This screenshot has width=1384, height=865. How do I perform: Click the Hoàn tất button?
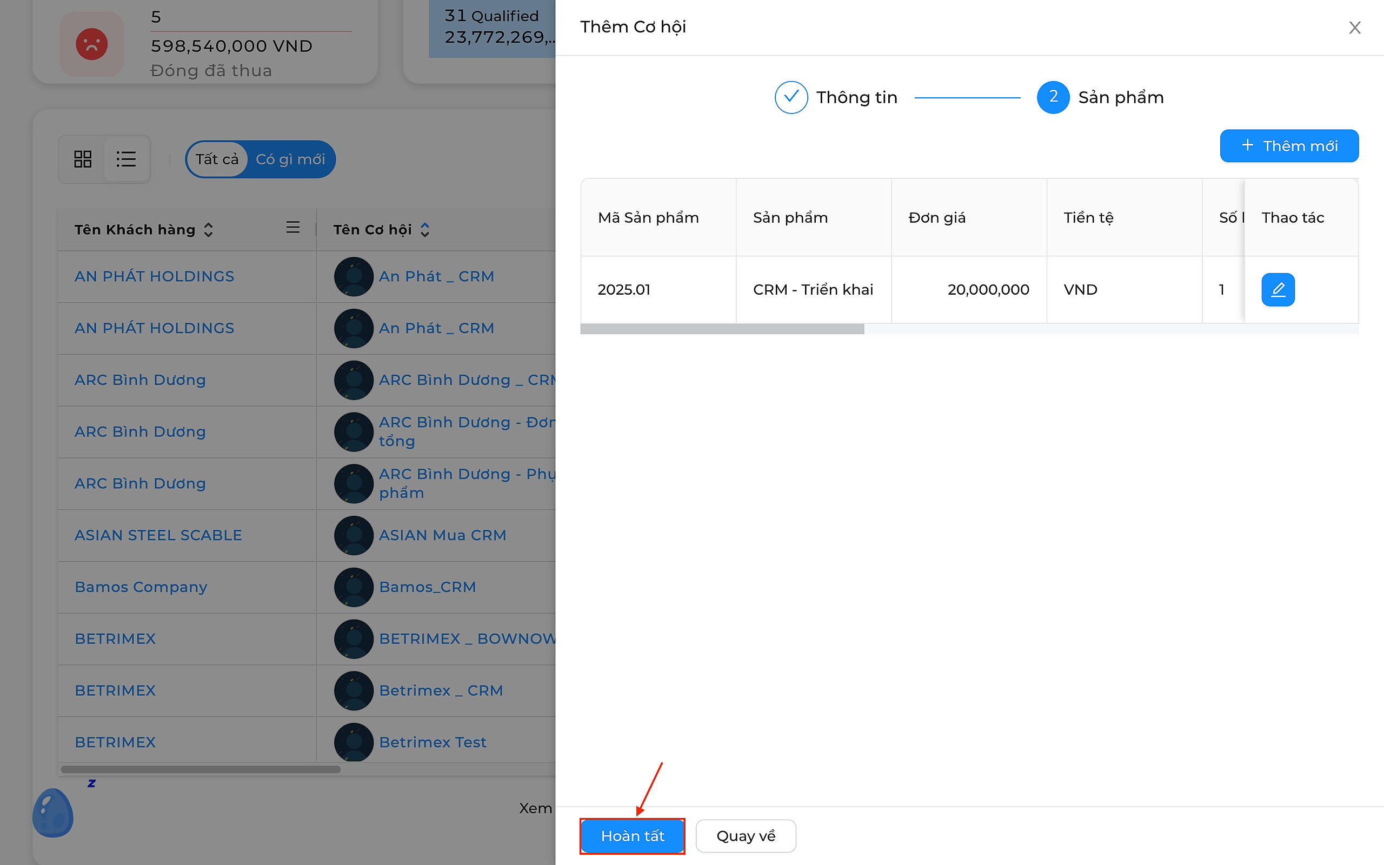coord(632,836)
